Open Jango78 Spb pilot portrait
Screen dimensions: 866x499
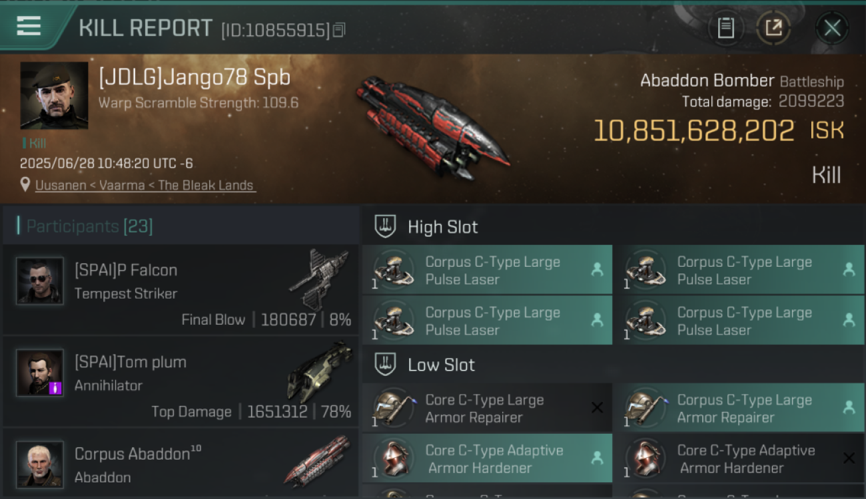click(x=54, y=95)
